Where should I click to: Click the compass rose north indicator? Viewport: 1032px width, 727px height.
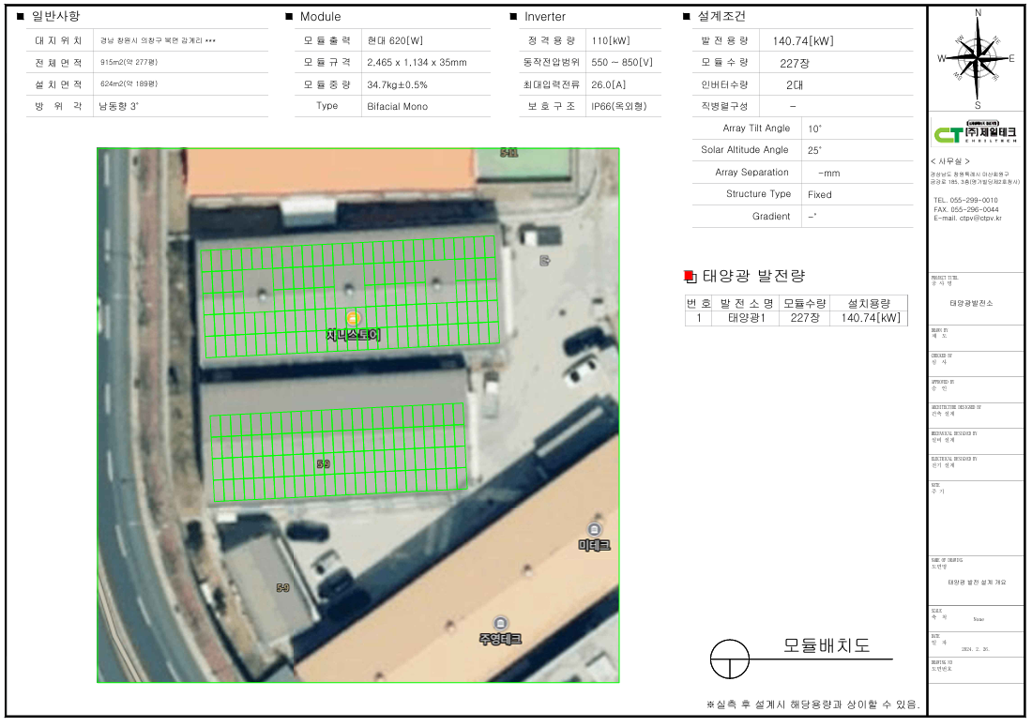(978, 15)
